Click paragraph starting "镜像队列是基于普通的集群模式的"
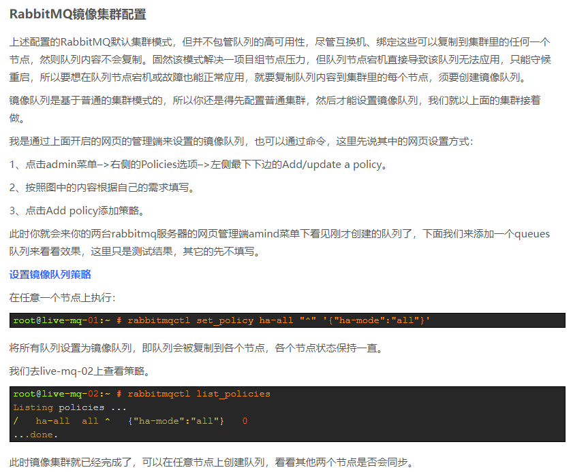The width and height of the screenshot is (573, 472). (x=275, y=109)
